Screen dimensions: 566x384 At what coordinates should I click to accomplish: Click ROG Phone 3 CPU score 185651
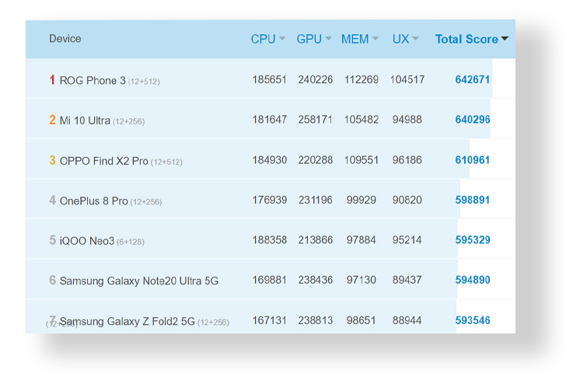tap(269, 79)
